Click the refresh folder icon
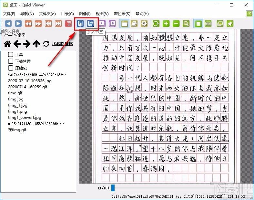 coord(46,44)
